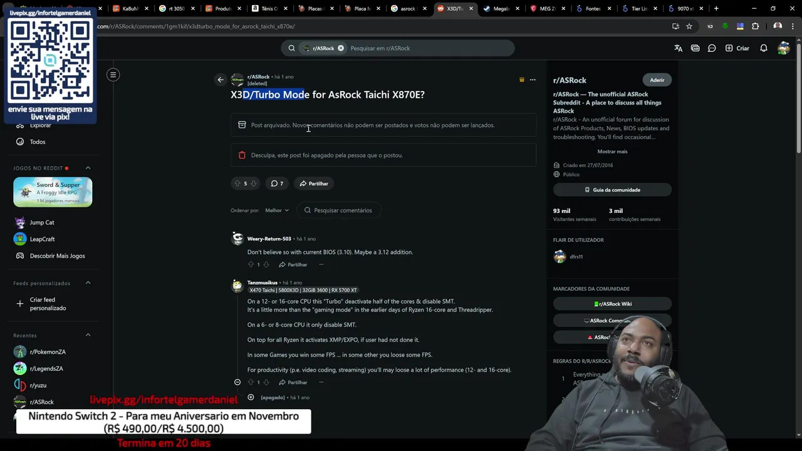Open more options on Tanzmusikus's comment

tap(321, 382)
